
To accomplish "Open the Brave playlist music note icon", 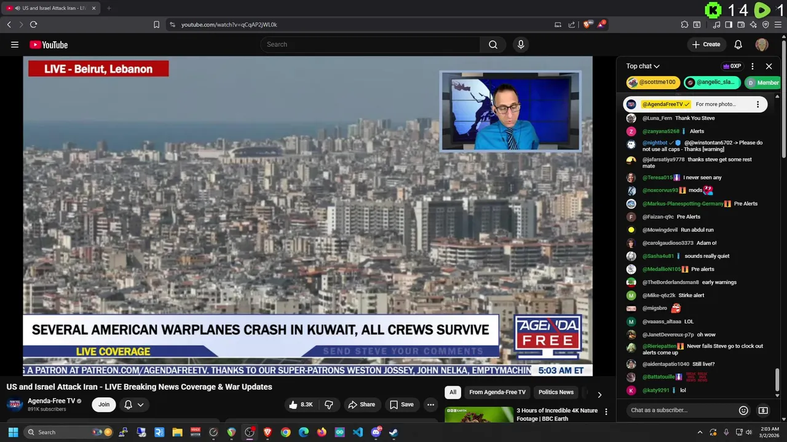I will coord(716,25).
